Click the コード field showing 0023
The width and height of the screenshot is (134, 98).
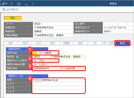click(53, 24)
